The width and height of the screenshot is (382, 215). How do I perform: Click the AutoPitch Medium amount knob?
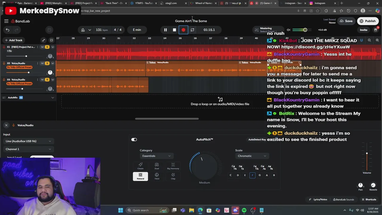[204, 166]
